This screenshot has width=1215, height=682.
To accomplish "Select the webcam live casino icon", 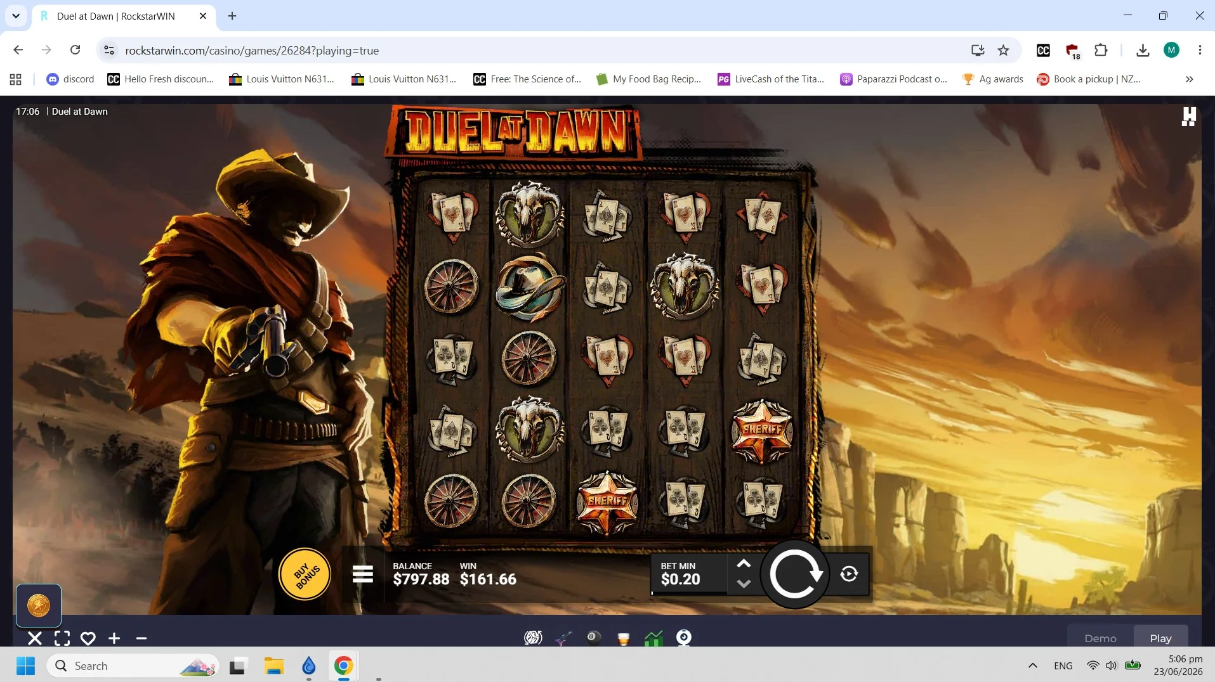I will pos(684,638).
